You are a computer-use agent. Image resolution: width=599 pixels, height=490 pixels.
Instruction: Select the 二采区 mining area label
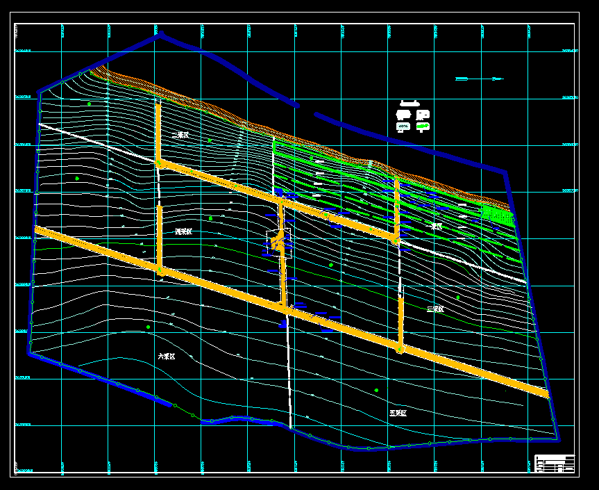(180, 135)
